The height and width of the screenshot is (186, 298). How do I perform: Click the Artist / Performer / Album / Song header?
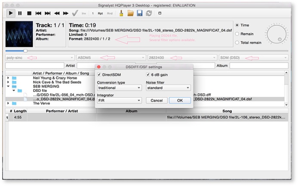(61, 73)
